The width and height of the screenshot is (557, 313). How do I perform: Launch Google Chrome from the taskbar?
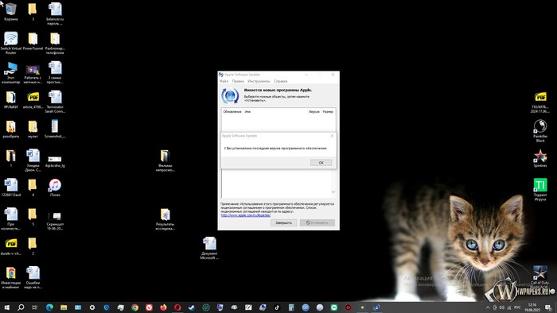(x=134, y=307)
